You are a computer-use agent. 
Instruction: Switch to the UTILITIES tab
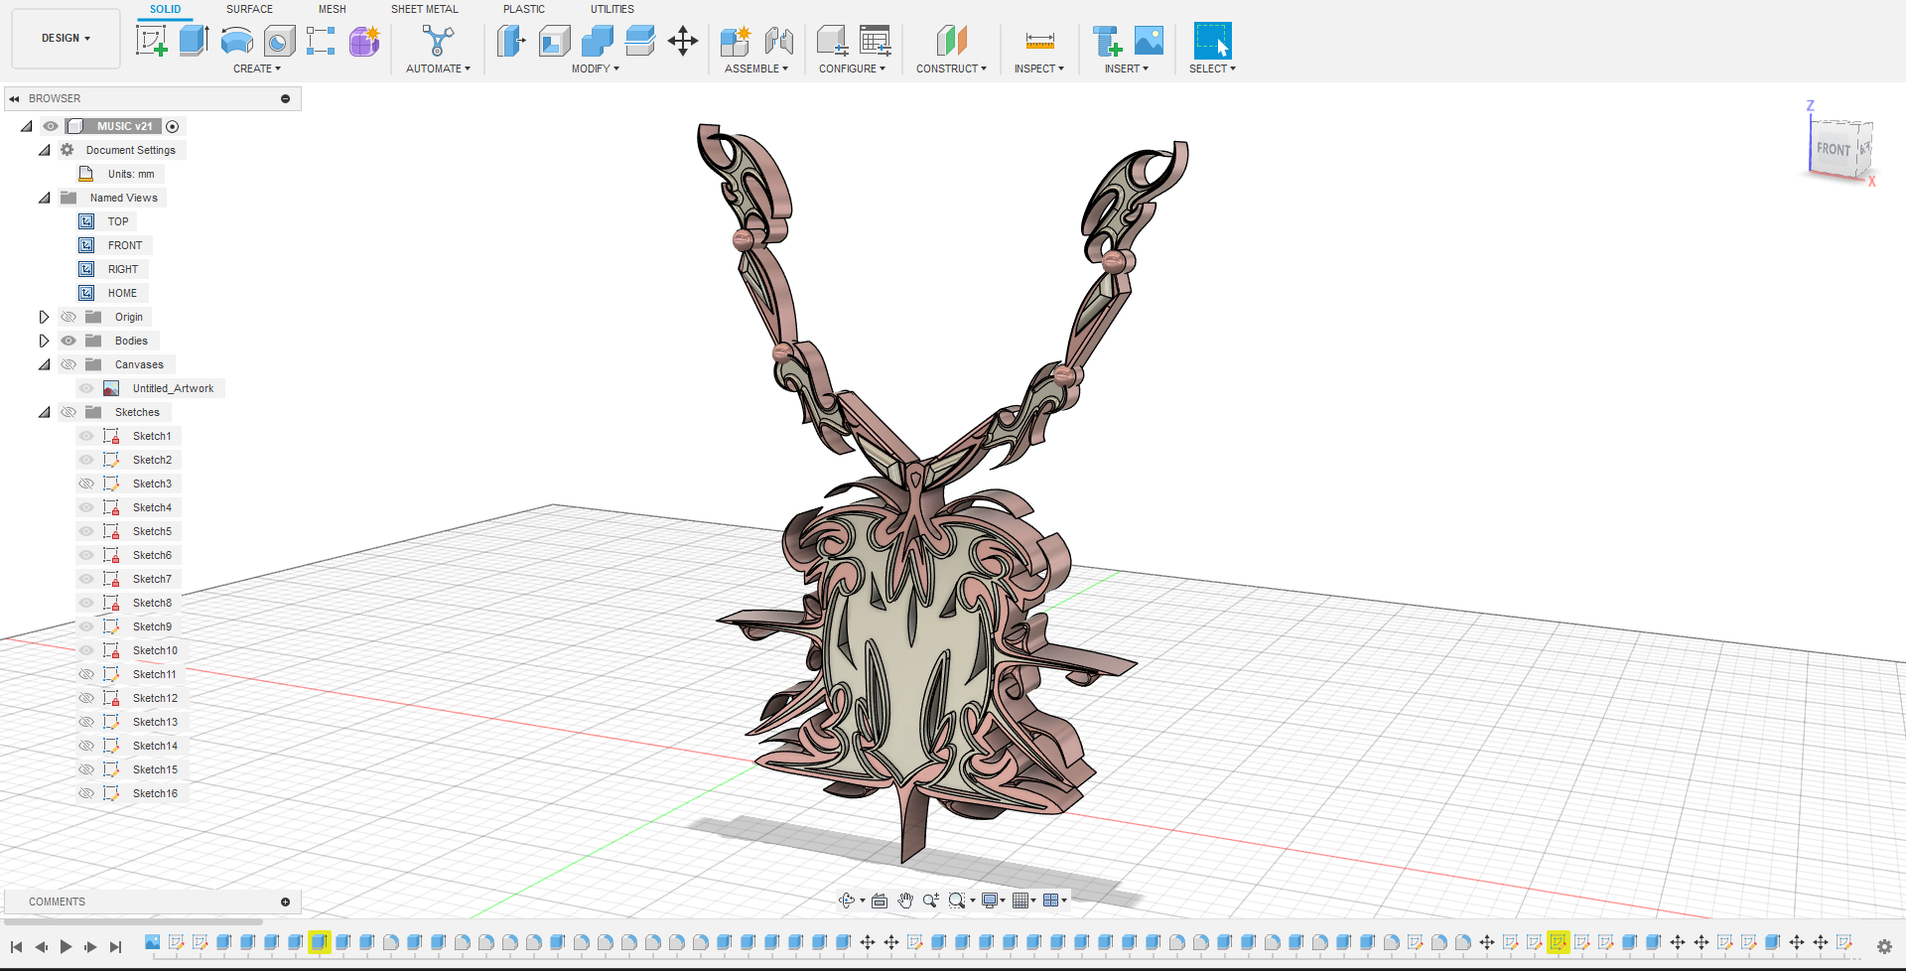(613, 9)
